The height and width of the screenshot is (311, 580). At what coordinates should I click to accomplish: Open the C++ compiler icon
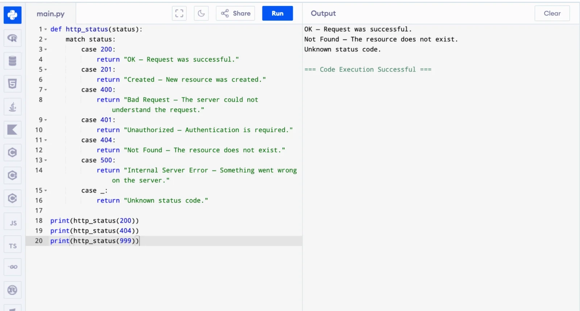pyautogui.click(x=12, y=176)
